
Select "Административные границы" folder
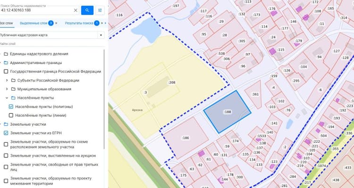(36, 63)
